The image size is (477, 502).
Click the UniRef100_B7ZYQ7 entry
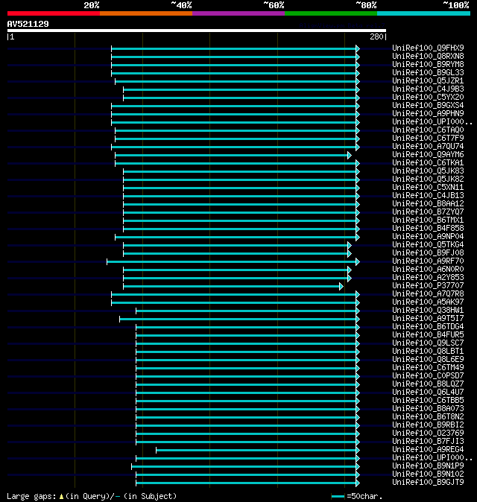(428, 212)
